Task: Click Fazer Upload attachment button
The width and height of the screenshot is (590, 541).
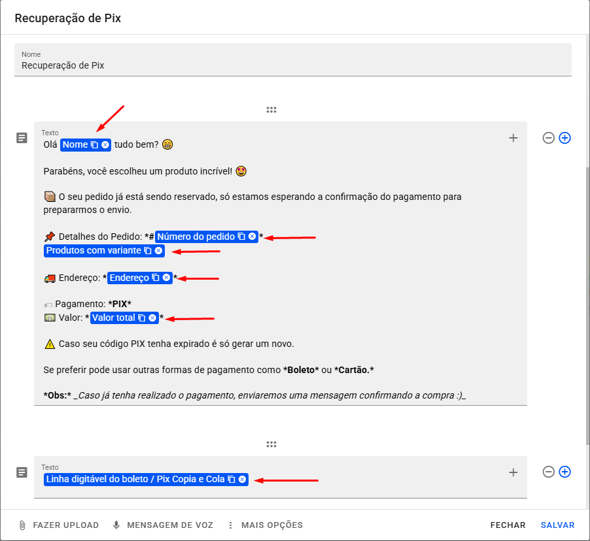Action: pyautogui.click(x=59, y=525)
